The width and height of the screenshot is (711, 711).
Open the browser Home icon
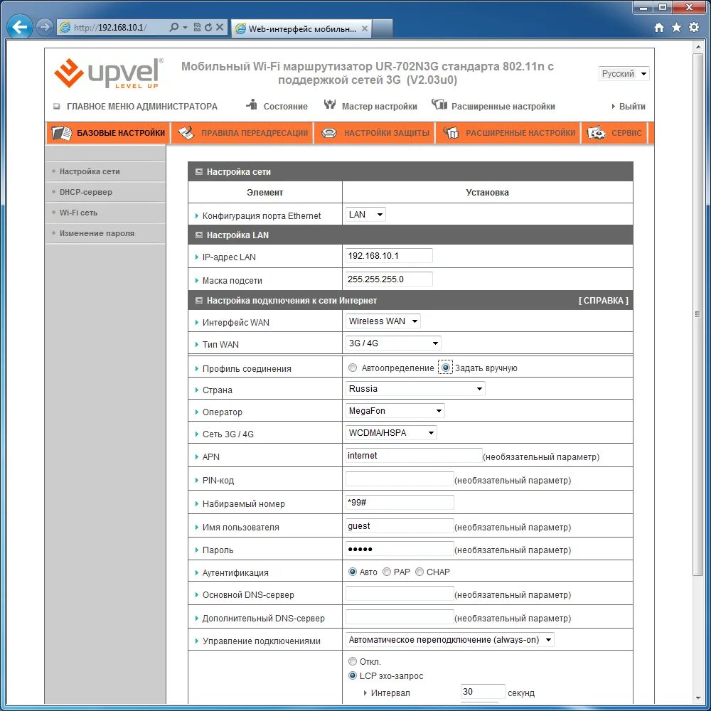[659, 28]
